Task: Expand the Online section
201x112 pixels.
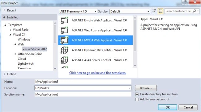Action: click(x=5, y=74)
